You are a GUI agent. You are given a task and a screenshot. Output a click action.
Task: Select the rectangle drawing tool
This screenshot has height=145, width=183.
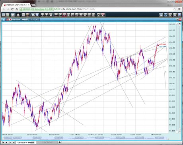72,15
